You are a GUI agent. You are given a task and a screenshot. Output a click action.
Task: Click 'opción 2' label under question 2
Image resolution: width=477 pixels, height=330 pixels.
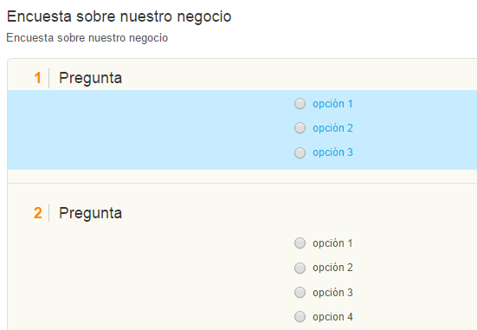[332, 268]
